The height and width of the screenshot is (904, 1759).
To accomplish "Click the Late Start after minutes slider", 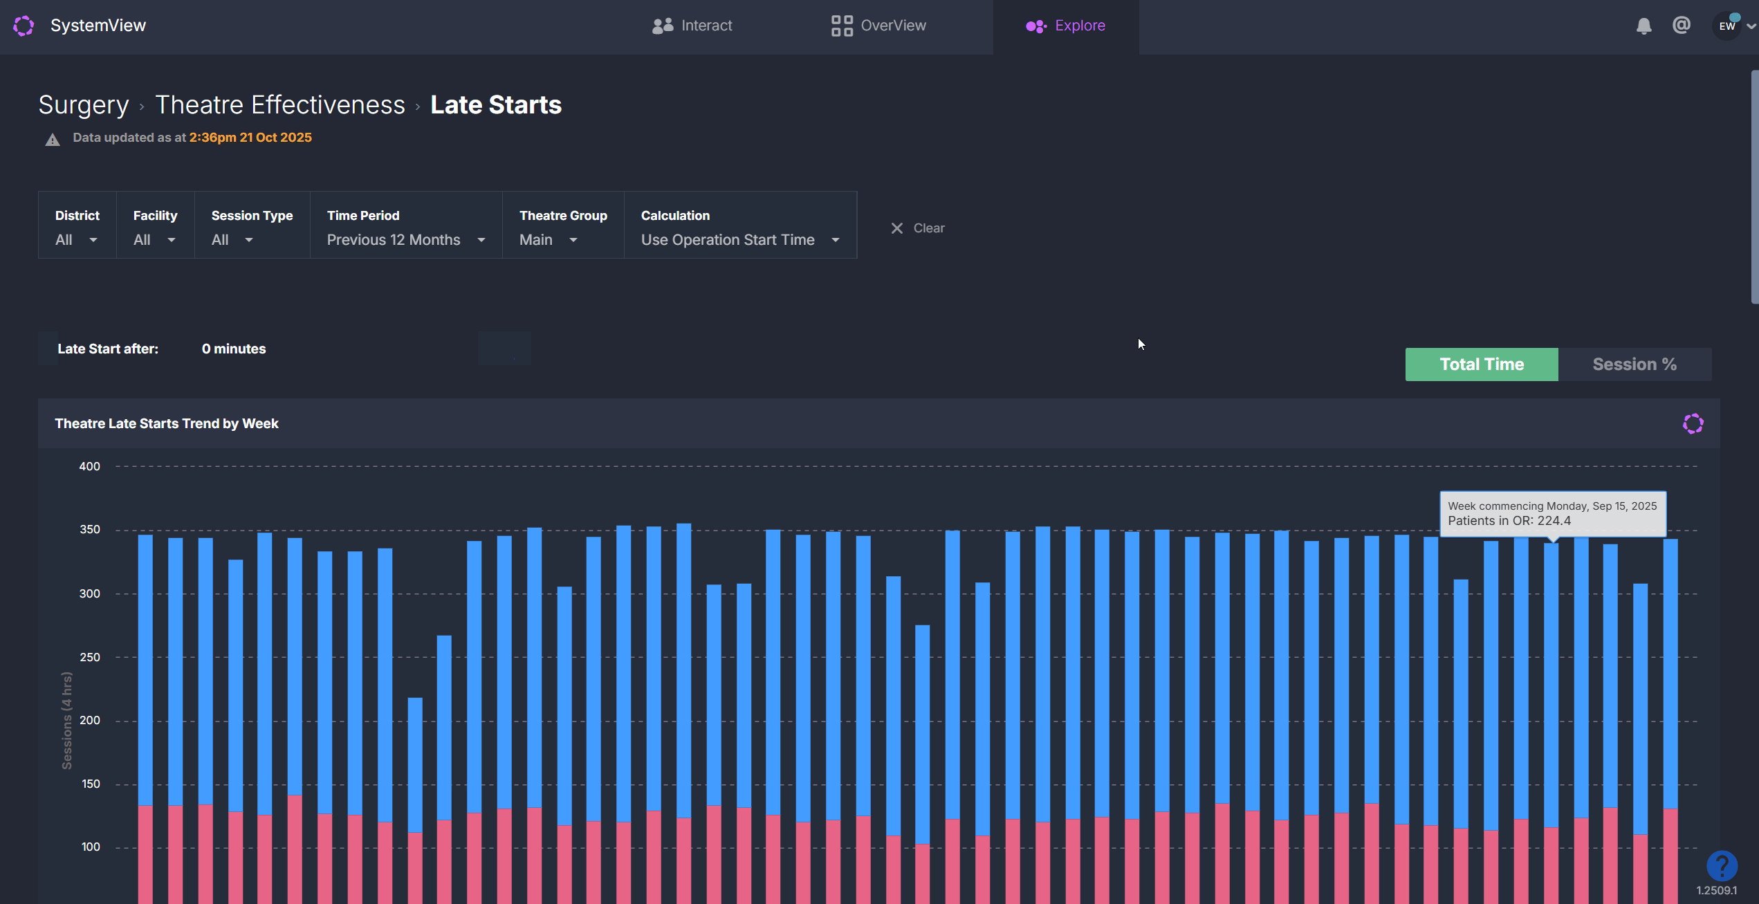I will 504,349.
